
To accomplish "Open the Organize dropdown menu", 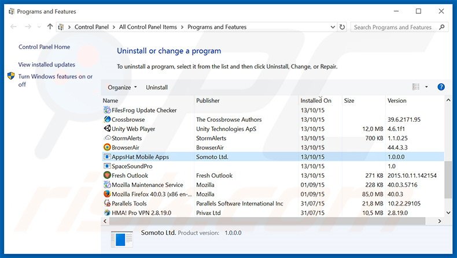I will [122, 87].
